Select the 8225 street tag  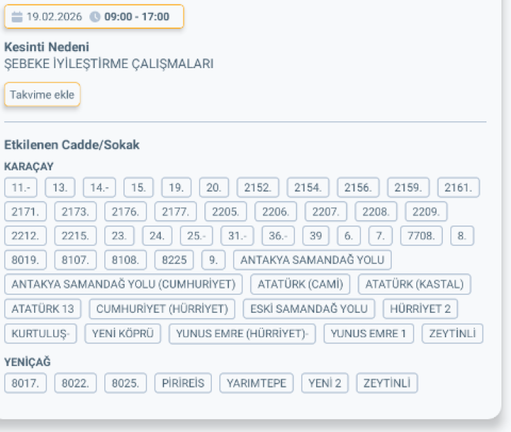pyautogui.click(x=174, y=260)
